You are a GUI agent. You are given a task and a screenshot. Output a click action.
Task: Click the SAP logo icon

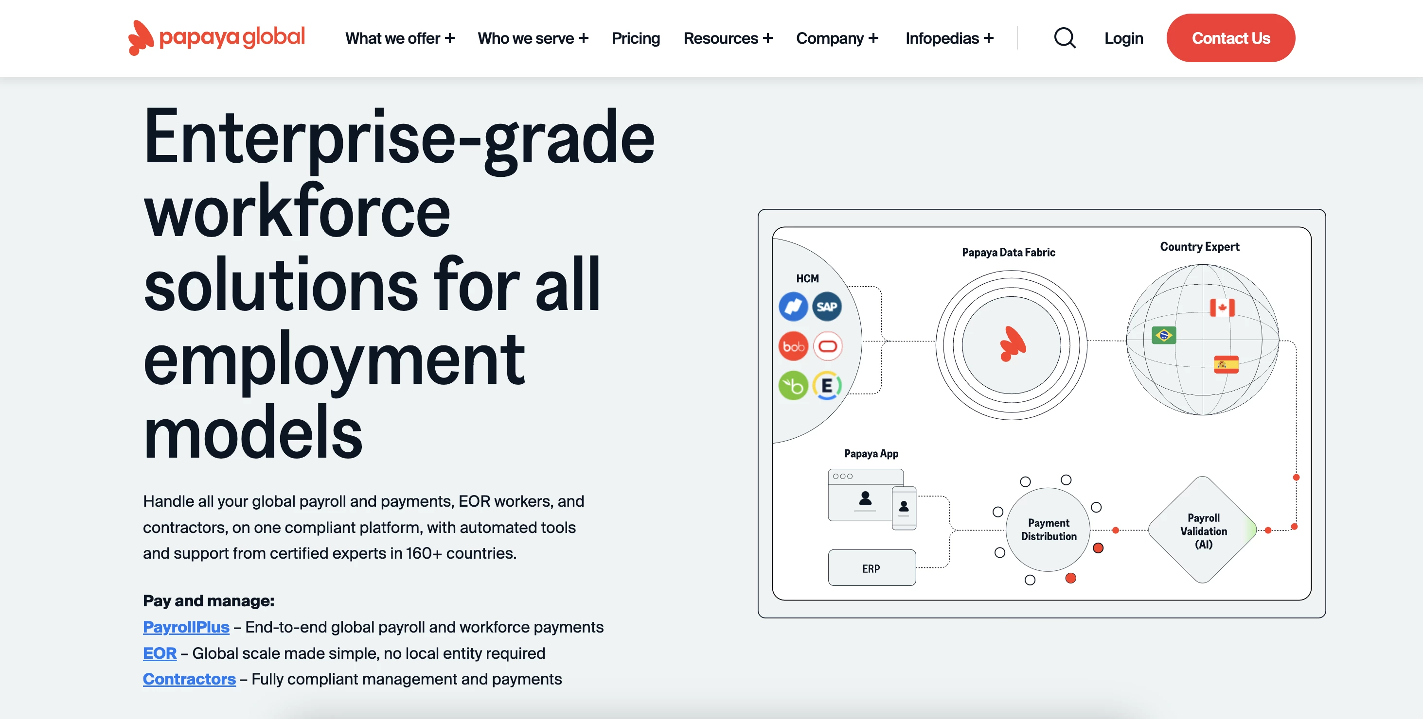click(827, 307)
